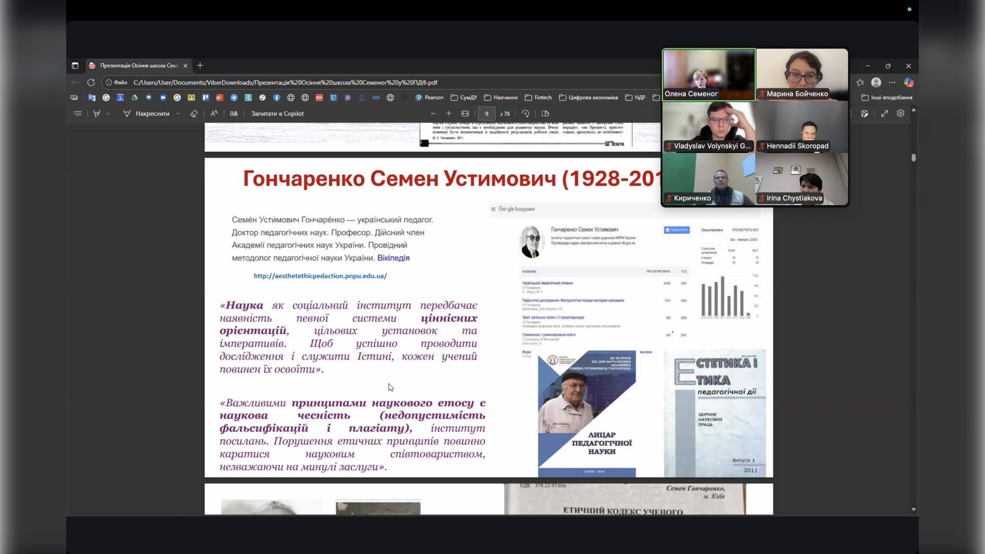The width and height of the screenshot is (985, 554).
Task: Toggle the page view layout button
Action: 545,113
